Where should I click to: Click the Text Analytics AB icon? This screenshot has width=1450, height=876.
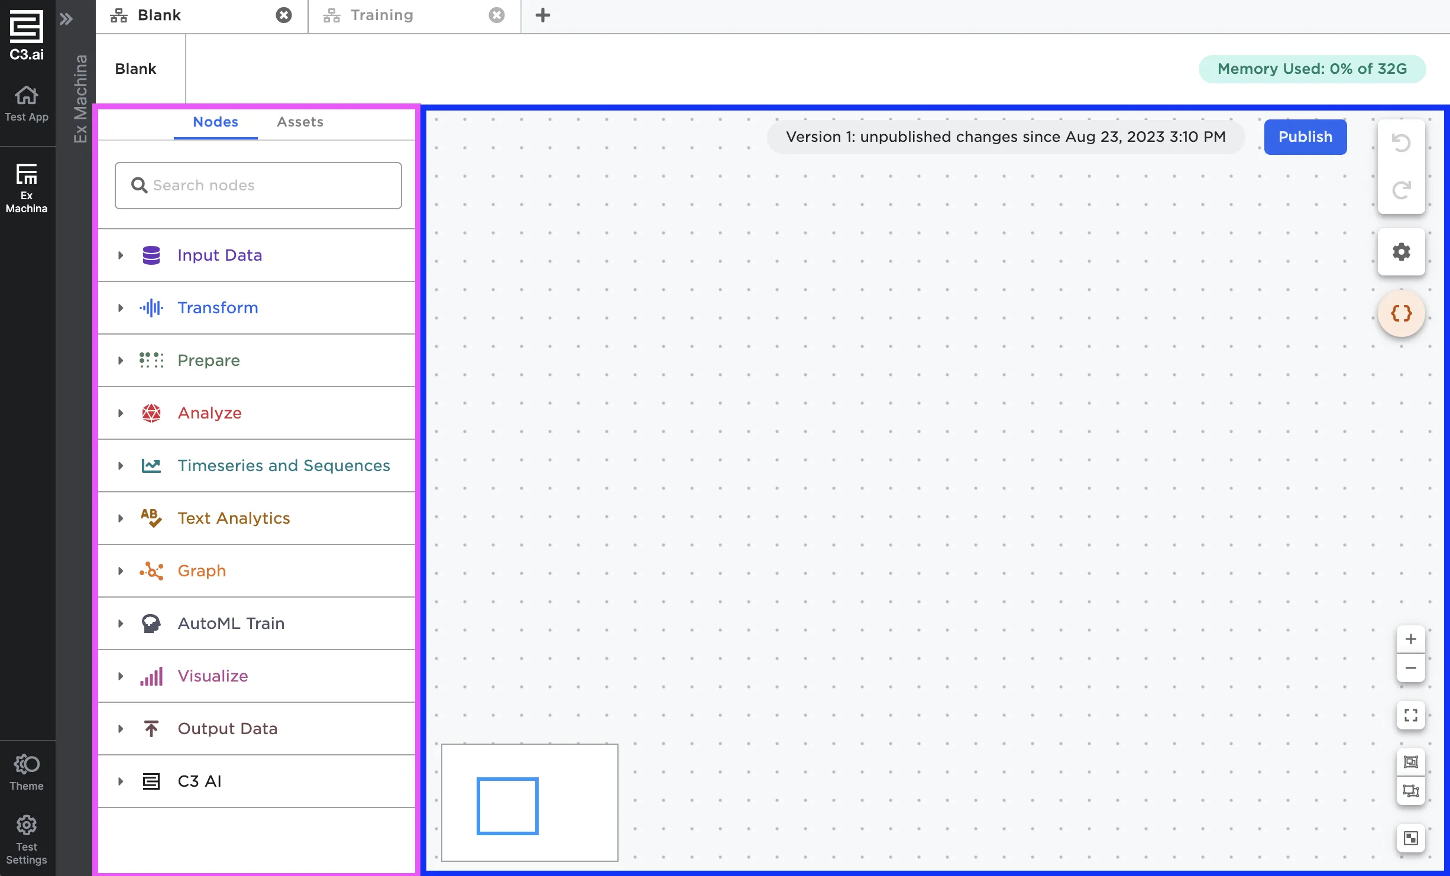pos(151,518)
